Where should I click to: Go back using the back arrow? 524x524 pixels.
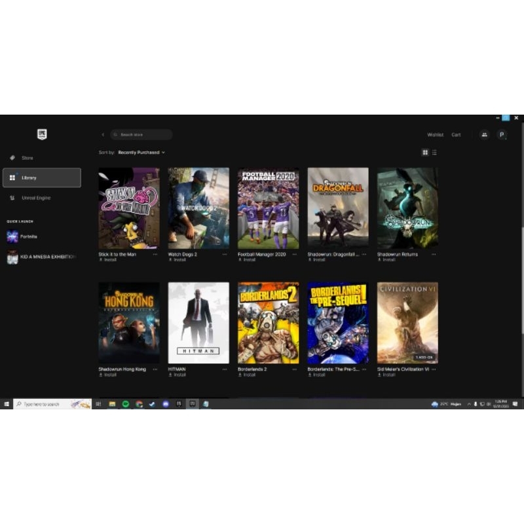click(103, 135)
